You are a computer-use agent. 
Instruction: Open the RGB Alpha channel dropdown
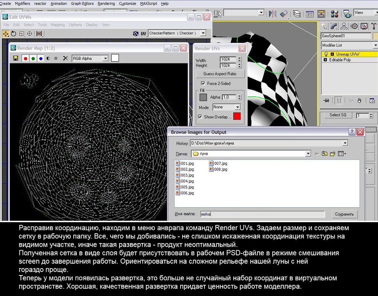coord(105,58)
